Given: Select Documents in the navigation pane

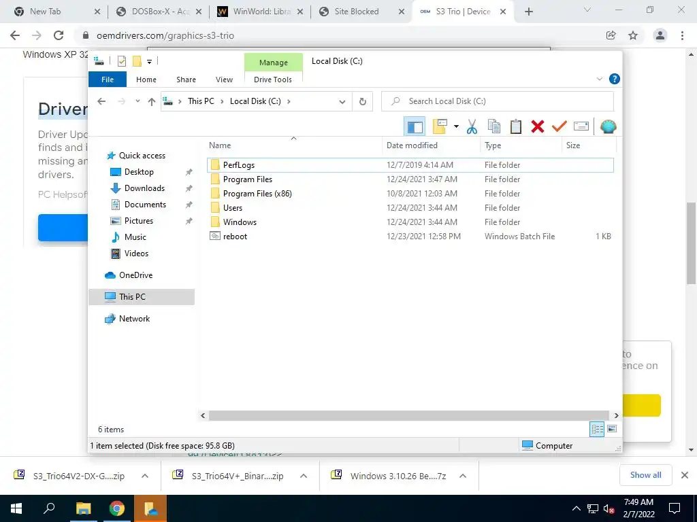Looking at the screenshot, I should pos(145,205).
